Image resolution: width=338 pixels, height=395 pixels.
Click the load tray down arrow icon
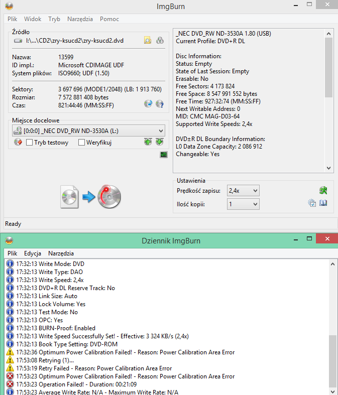[x=160, y=142]
